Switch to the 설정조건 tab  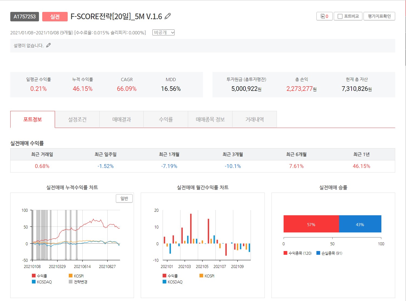(77, 119)
